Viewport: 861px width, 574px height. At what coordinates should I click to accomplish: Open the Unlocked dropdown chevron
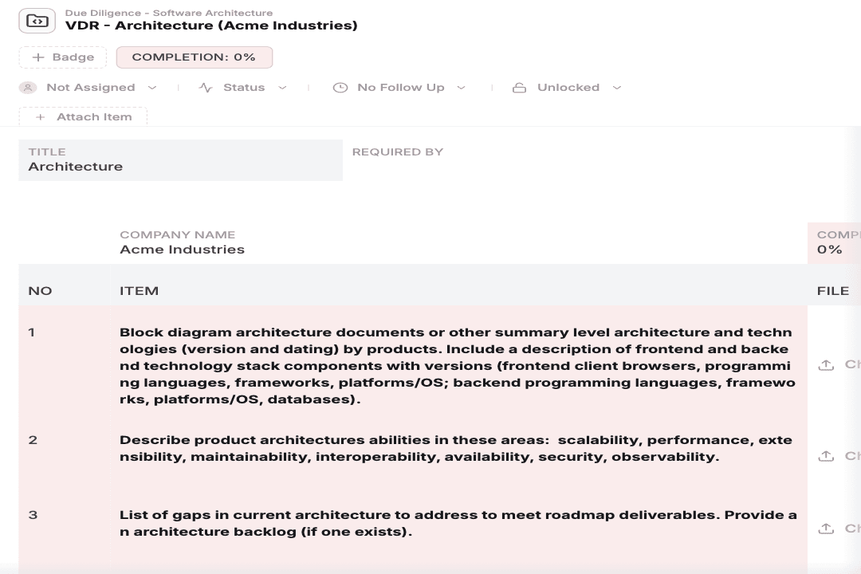(616, 88)
